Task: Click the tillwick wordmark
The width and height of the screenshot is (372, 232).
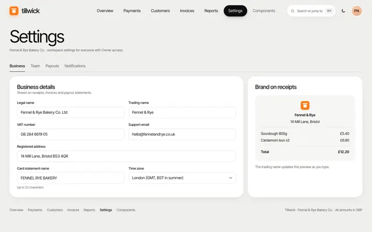Action: (31, 11)
